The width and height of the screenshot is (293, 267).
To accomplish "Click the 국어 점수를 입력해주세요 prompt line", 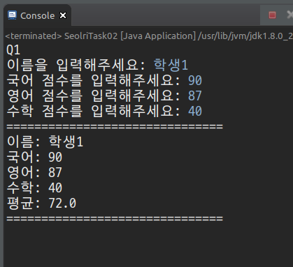I will pyautogui.click(x=104, y=80).
